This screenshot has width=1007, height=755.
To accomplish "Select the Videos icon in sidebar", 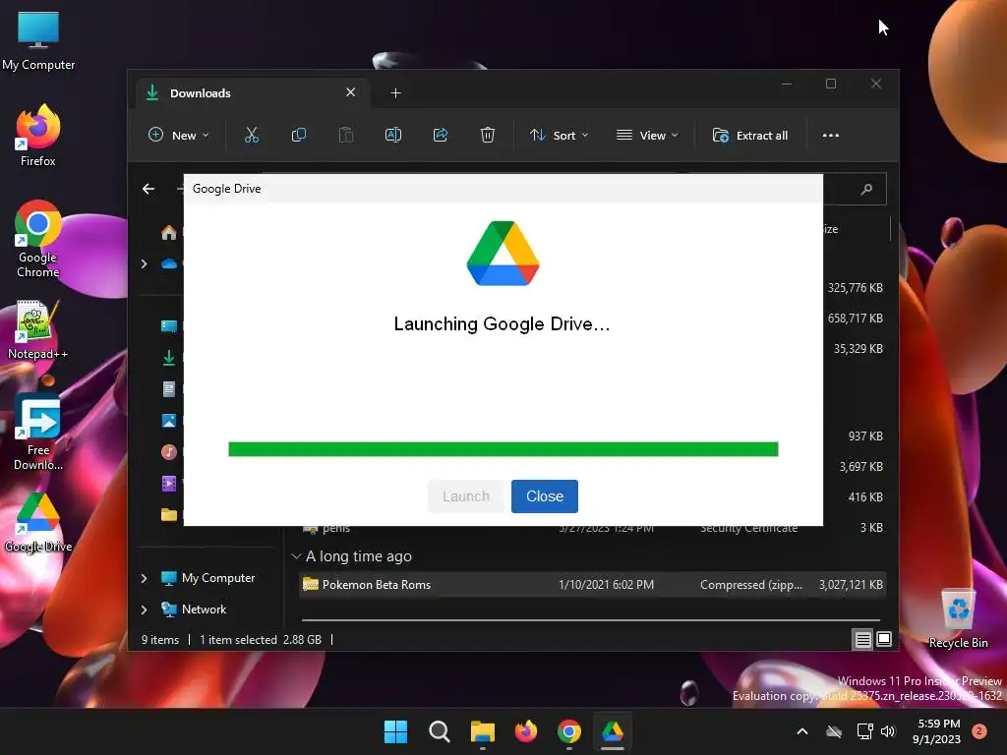I will [x=169, y=483].
